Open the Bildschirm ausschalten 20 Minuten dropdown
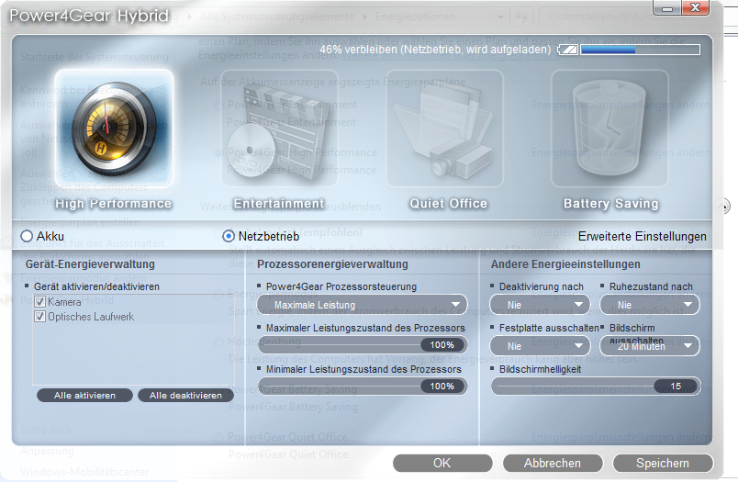 pos(650,346)
